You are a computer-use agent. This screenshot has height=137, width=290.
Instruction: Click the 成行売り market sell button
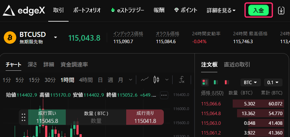coord(145,117)
